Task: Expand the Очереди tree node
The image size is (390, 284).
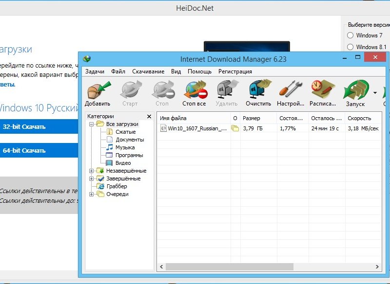Action: (x=91, y=194)
